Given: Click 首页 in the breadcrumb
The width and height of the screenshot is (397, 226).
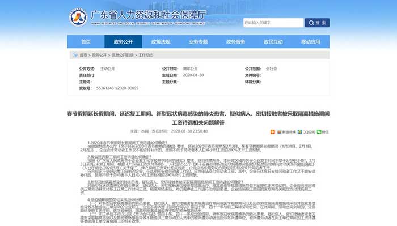Looking at the screenshot, I should [x=83, y=55].
